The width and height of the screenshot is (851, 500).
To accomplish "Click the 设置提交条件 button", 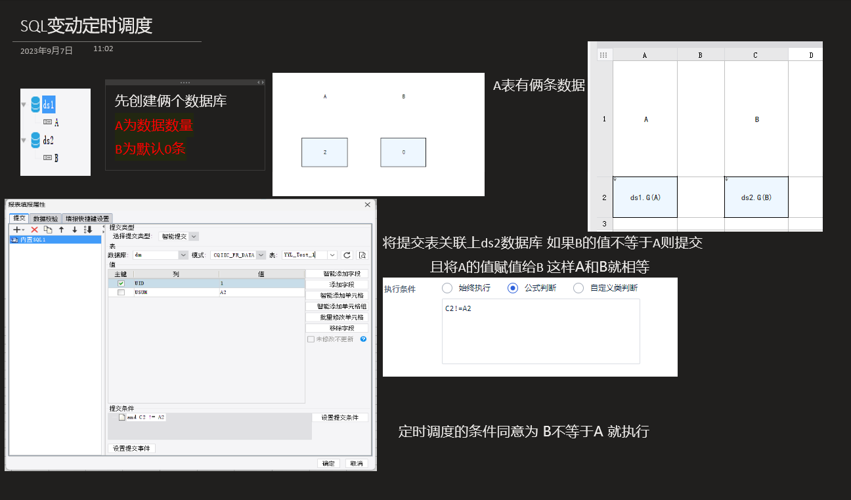I will point(340,417).
